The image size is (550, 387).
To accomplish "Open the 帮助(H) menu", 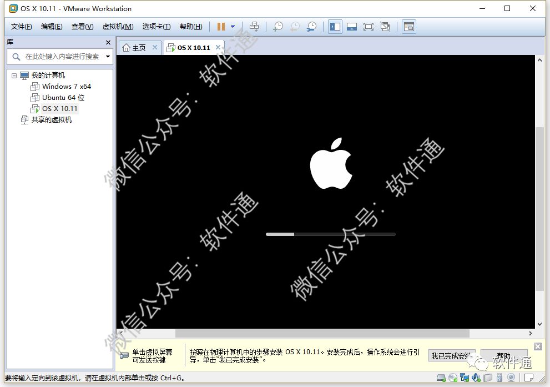I will 191,27.
